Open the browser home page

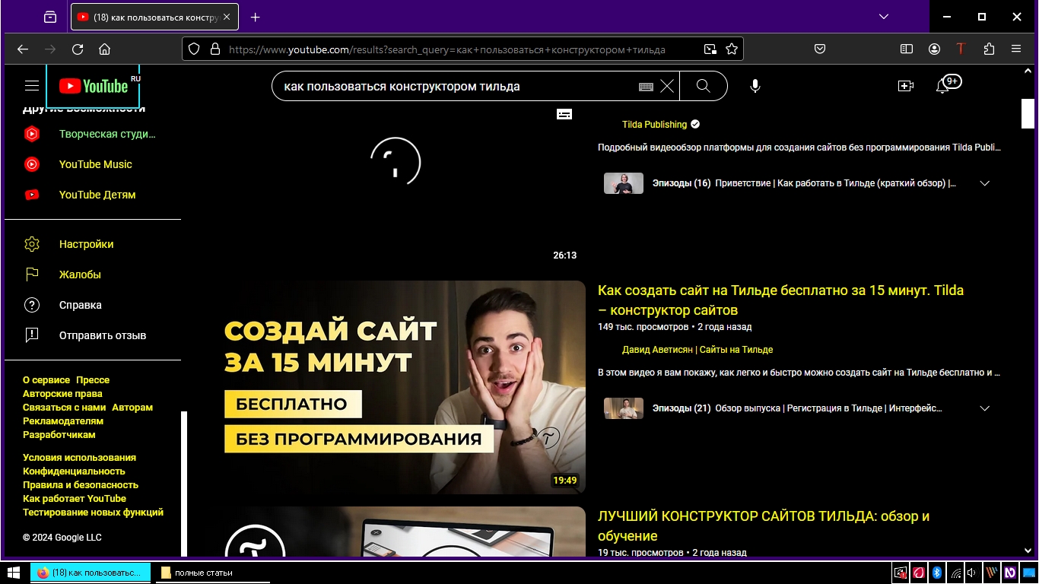[105, 49]
